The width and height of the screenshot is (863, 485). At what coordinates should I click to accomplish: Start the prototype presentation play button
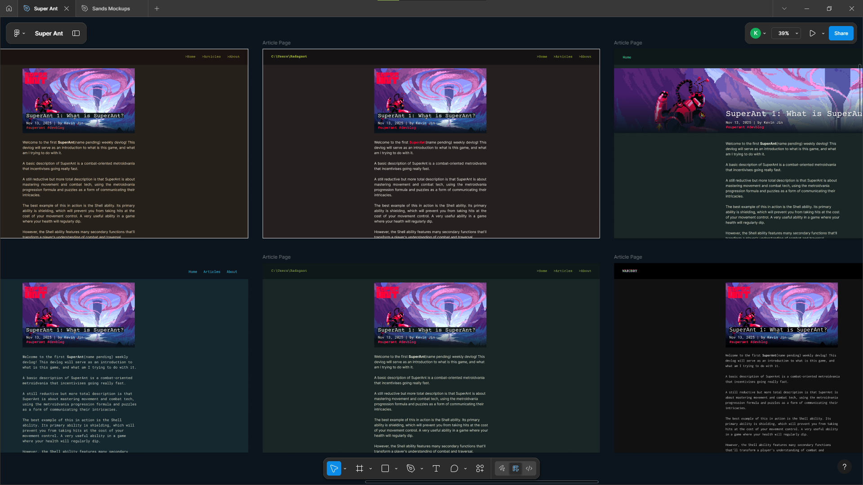812,33
